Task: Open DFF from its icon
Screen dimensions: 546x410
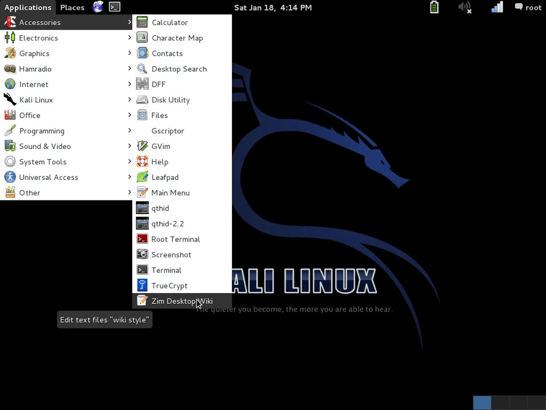Action: (142, 84)
